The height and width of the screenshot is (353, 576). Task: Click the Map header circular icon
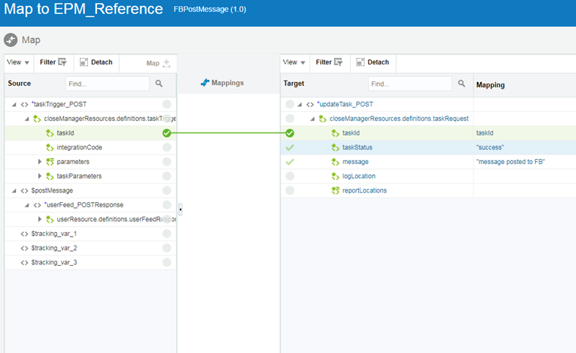coord(11,40)
